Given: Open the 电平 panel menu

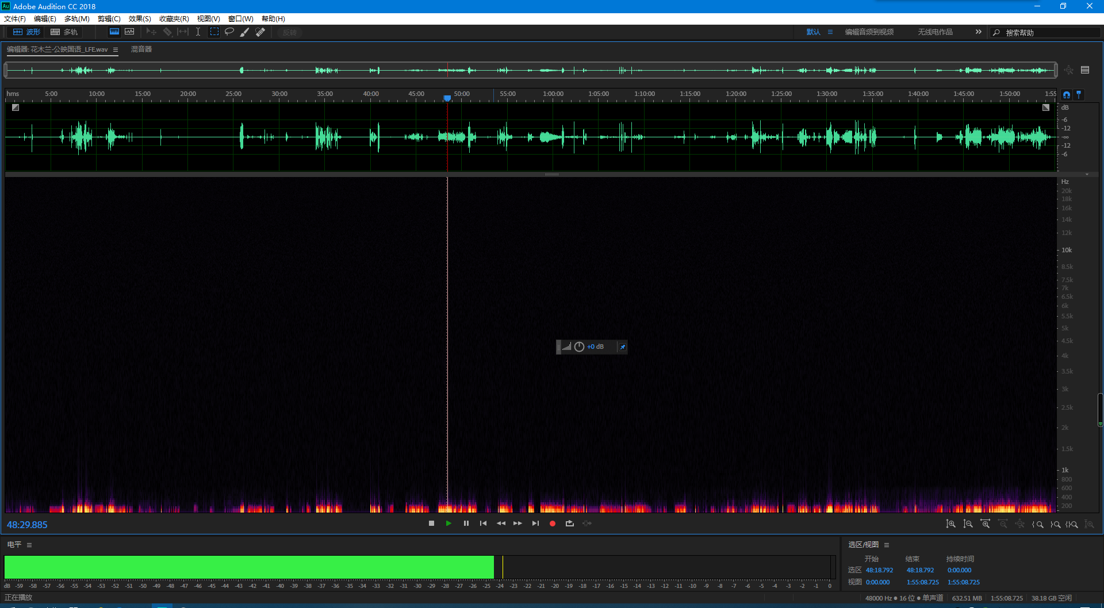Looking at the screenshot, I should (x=29, y=545).
